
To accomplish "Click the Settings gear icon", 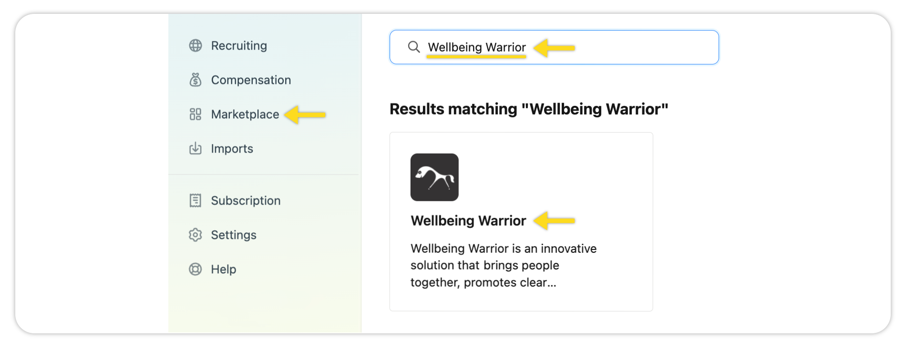I will (x=196, y=235).
